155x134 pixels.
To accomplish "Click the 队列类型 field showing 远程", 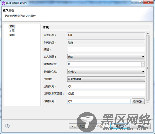I will [106, 42].
